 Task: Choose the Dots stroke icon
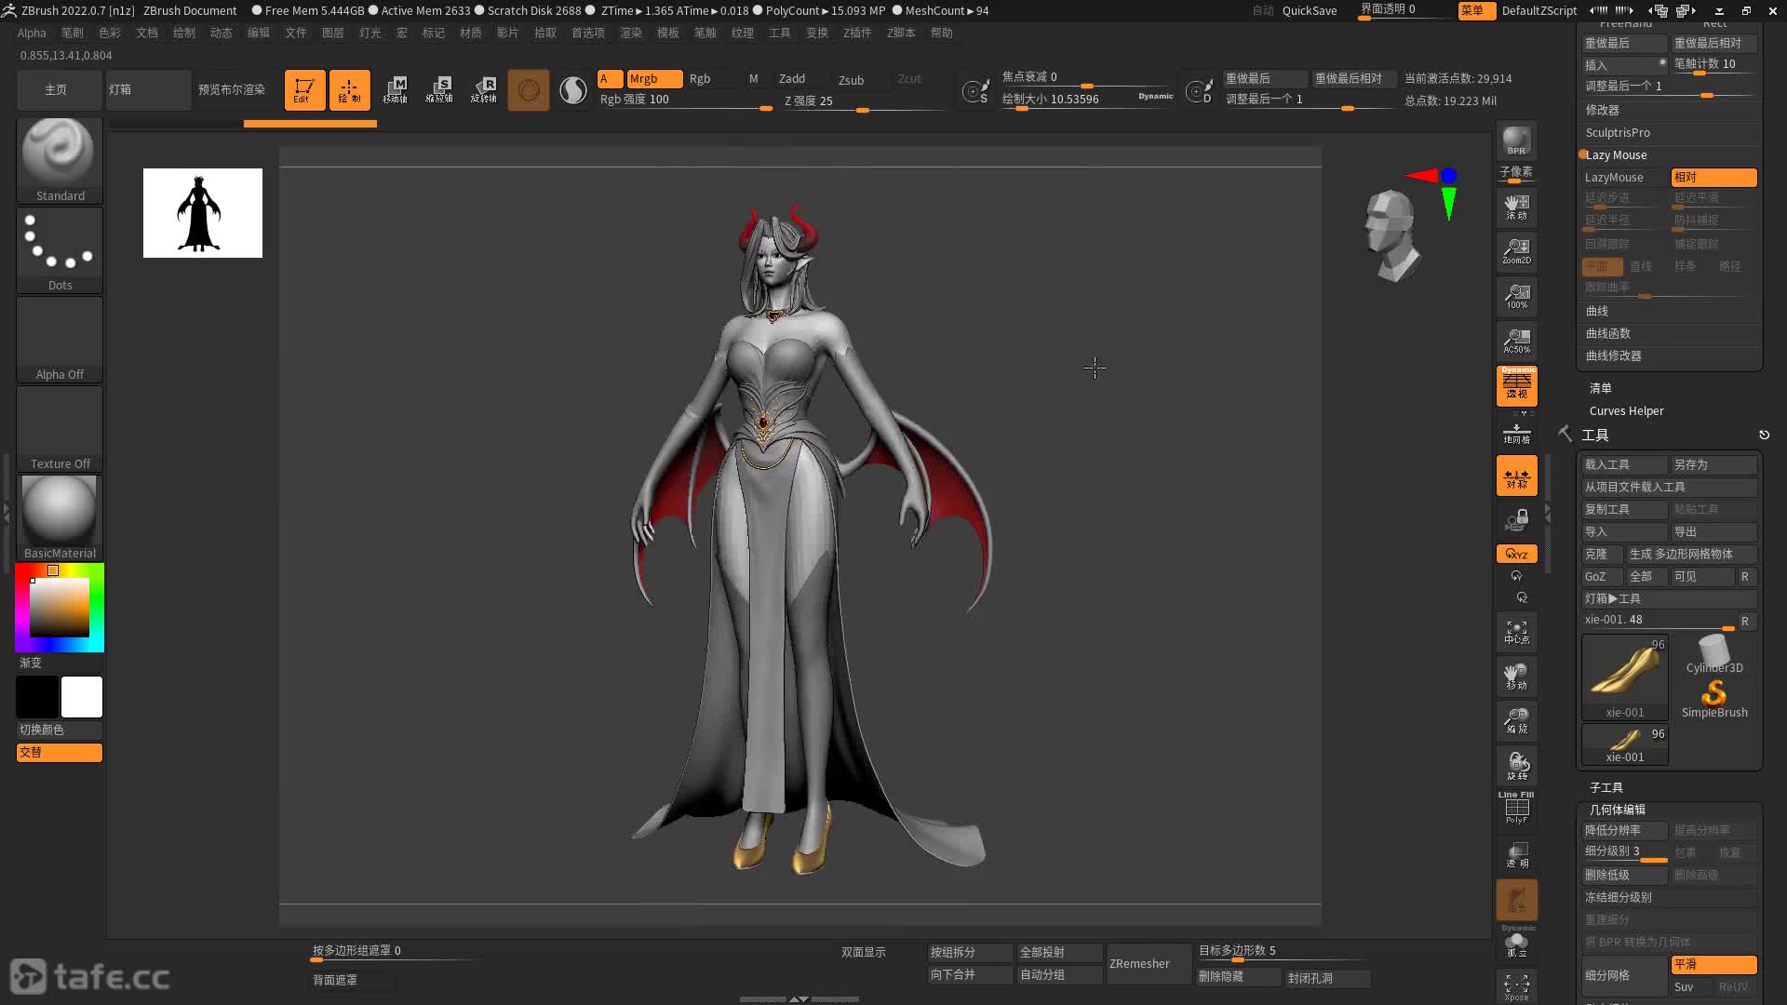click(59, 247)
